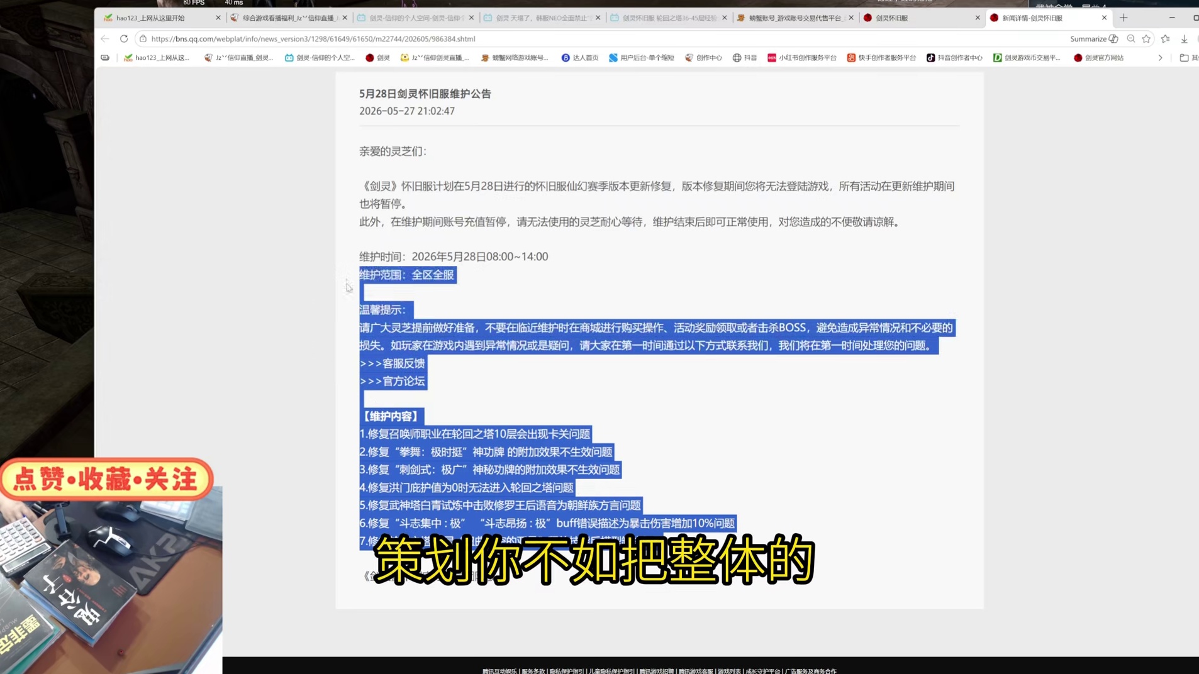
Task: Click the >>>官方论坛 link
Action: click(x=393, y=381)
